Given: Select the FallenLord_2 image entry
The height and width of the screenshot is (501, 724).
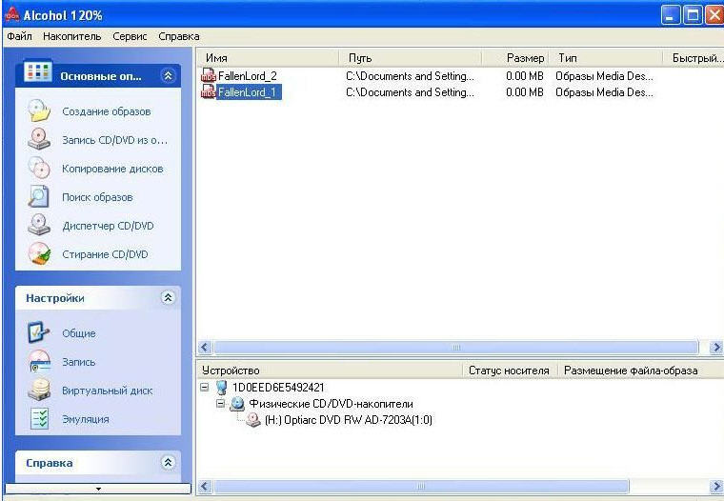Looking at the screenshot, I should [x=248, y=76].
